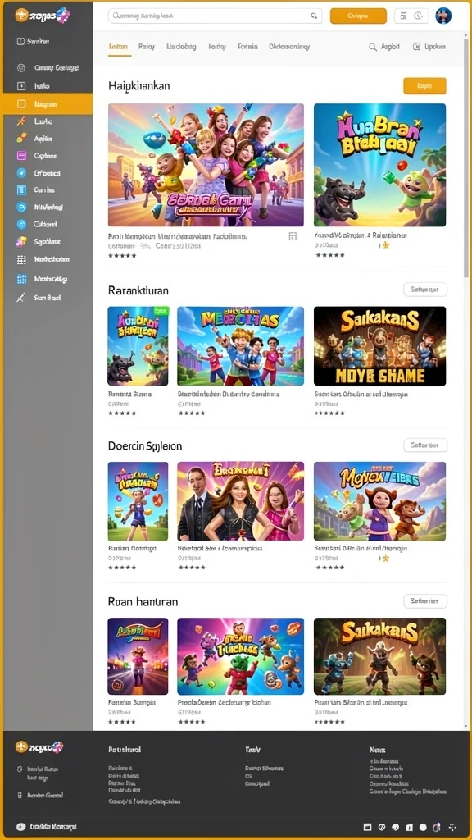Click the Parusiaol footer column heading

click(125, 750)
